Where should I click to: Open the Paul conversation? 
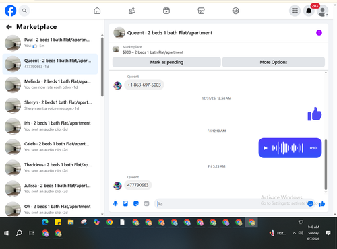(x=50, y=43)
